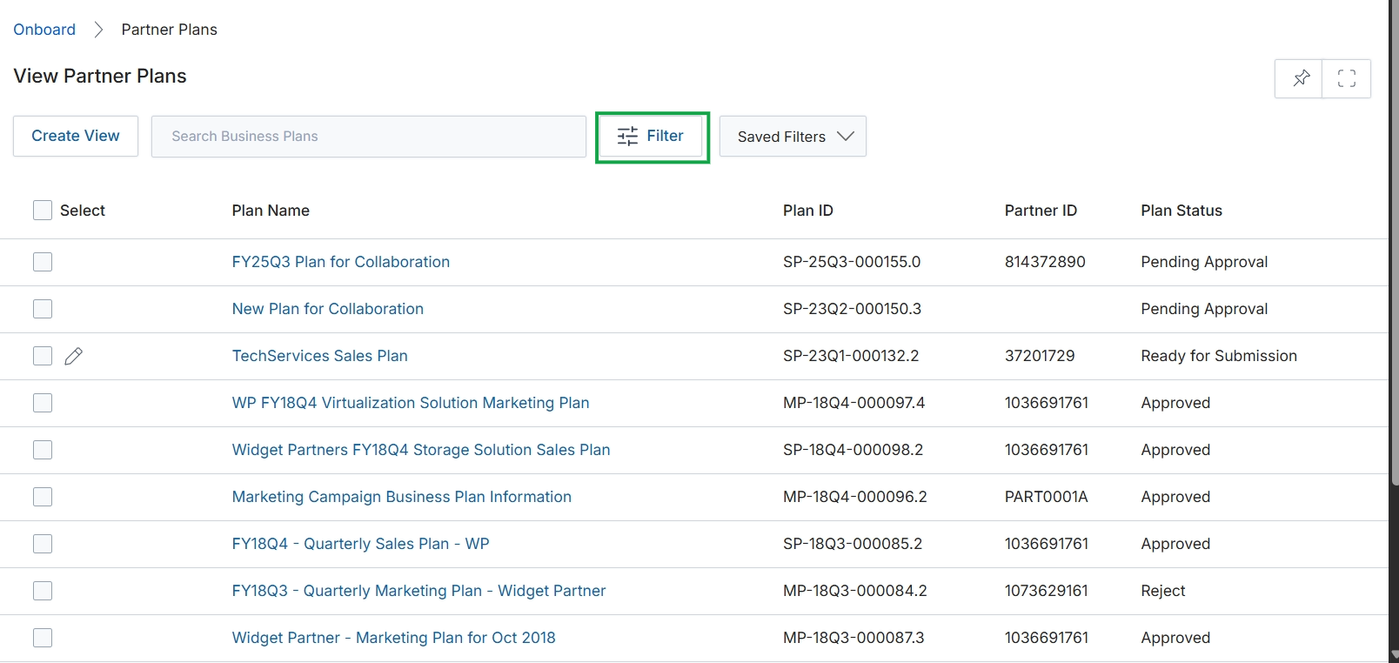The image size is (1399, 663).
Task: Click the Reject status cell
Action: pyautogui.click(x=1163, y=591)
